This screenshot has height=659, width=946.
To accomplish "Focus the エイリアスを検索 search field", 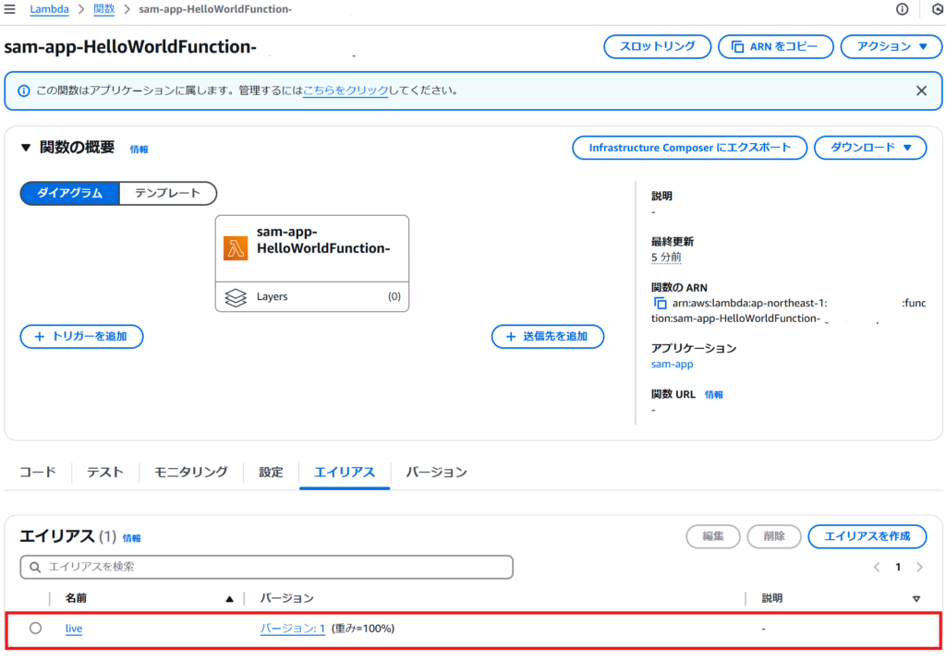I will [267, 567].
